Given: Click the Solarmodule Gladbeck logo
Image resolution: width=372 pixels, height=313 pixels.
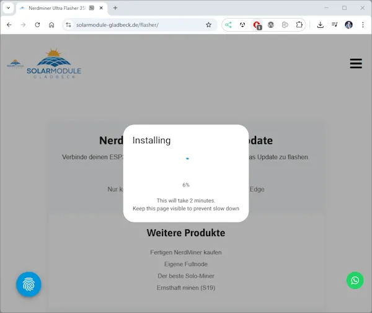Looking at the screenshot, I should coord(53,64).
